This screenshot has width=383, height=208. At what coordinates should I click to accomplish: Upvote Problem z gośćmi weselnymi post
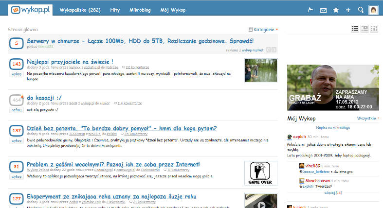(x=17, y=176)
